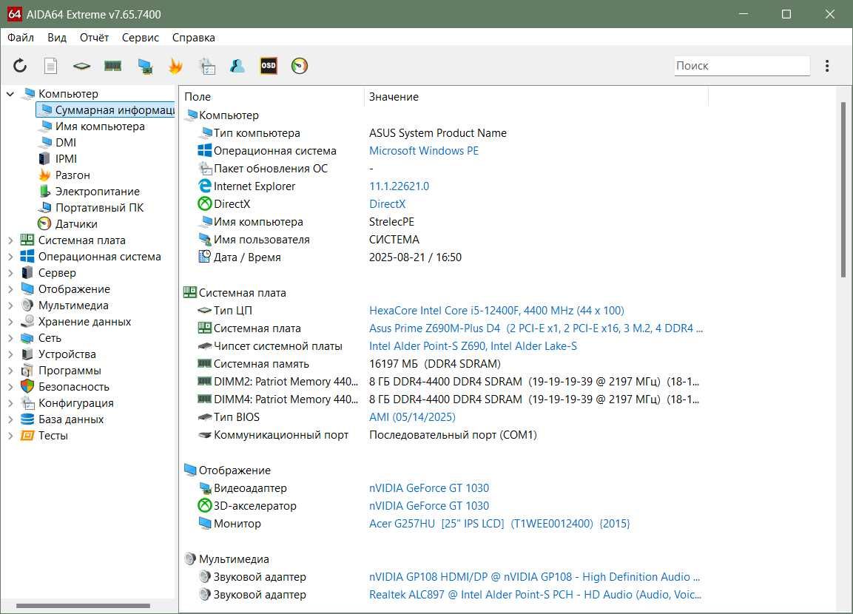Select Имя компьютера tree item
Screen dimensions: 853x614
click(x=100, y=126)
